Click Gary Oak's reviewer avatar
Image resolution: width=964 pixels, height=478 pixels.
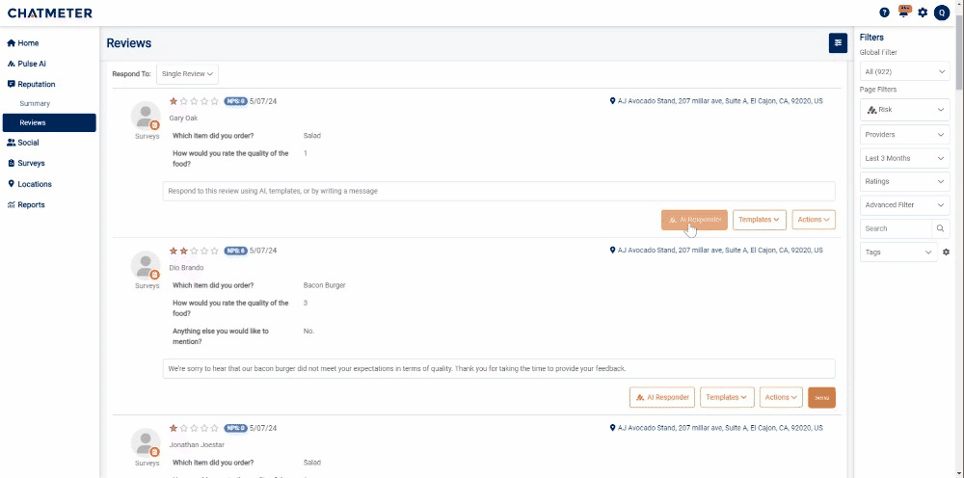click(146, 116)
